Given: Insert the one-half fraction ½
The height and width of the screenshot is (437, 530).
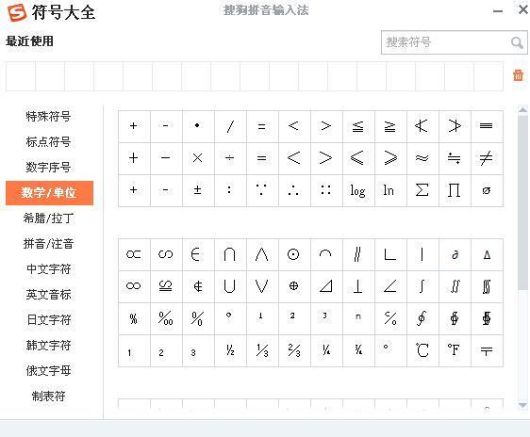Looking at the screenshot, I should 230,350.
